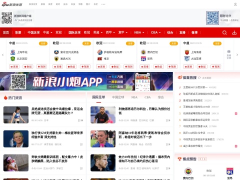Go to 首页 in red navbar

click(6, 32)
